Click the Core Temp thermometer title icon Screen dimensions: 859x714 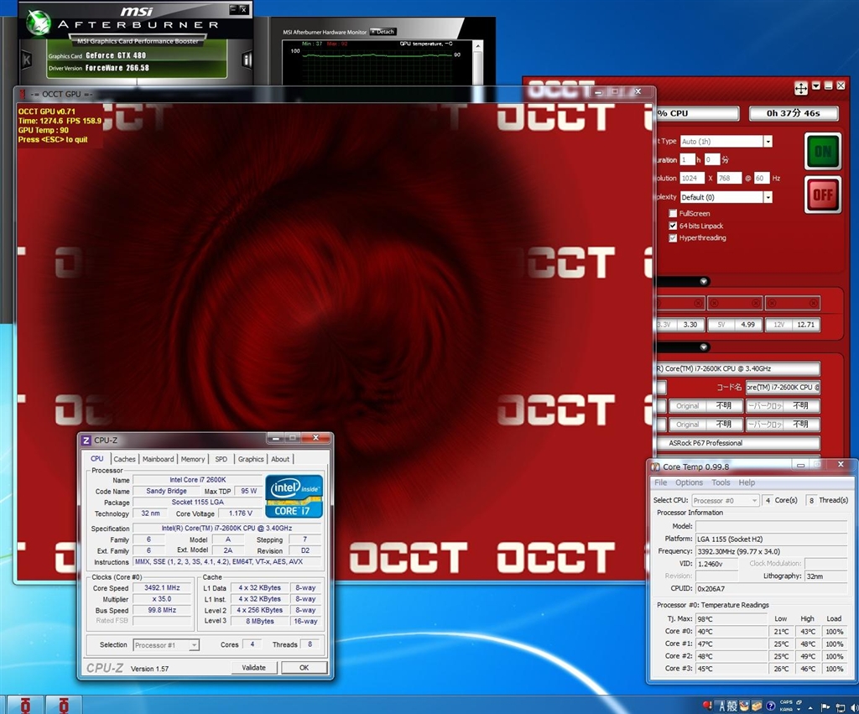(655, 466)
